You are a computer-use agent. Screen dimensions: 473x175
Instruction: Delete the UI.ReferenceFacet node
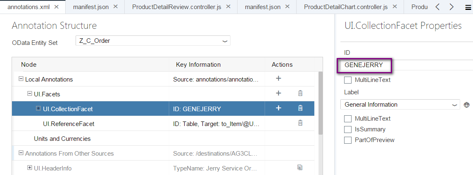coord(300,122)
